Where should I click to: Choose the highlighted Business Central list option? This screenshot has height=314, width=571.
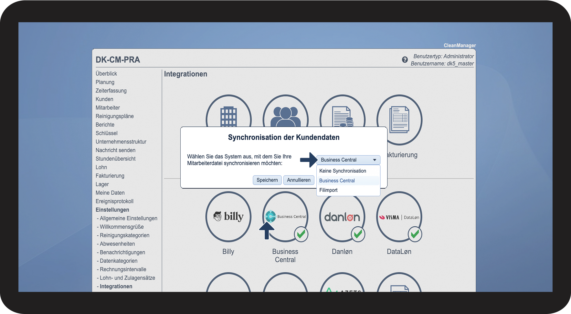[x=348, y=180]
